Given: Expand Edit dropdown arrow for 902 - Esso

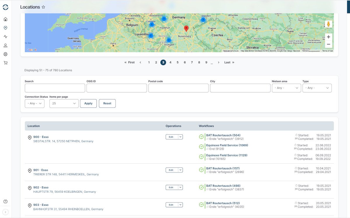Looking at the screenshot, I should tap(180, 187).
